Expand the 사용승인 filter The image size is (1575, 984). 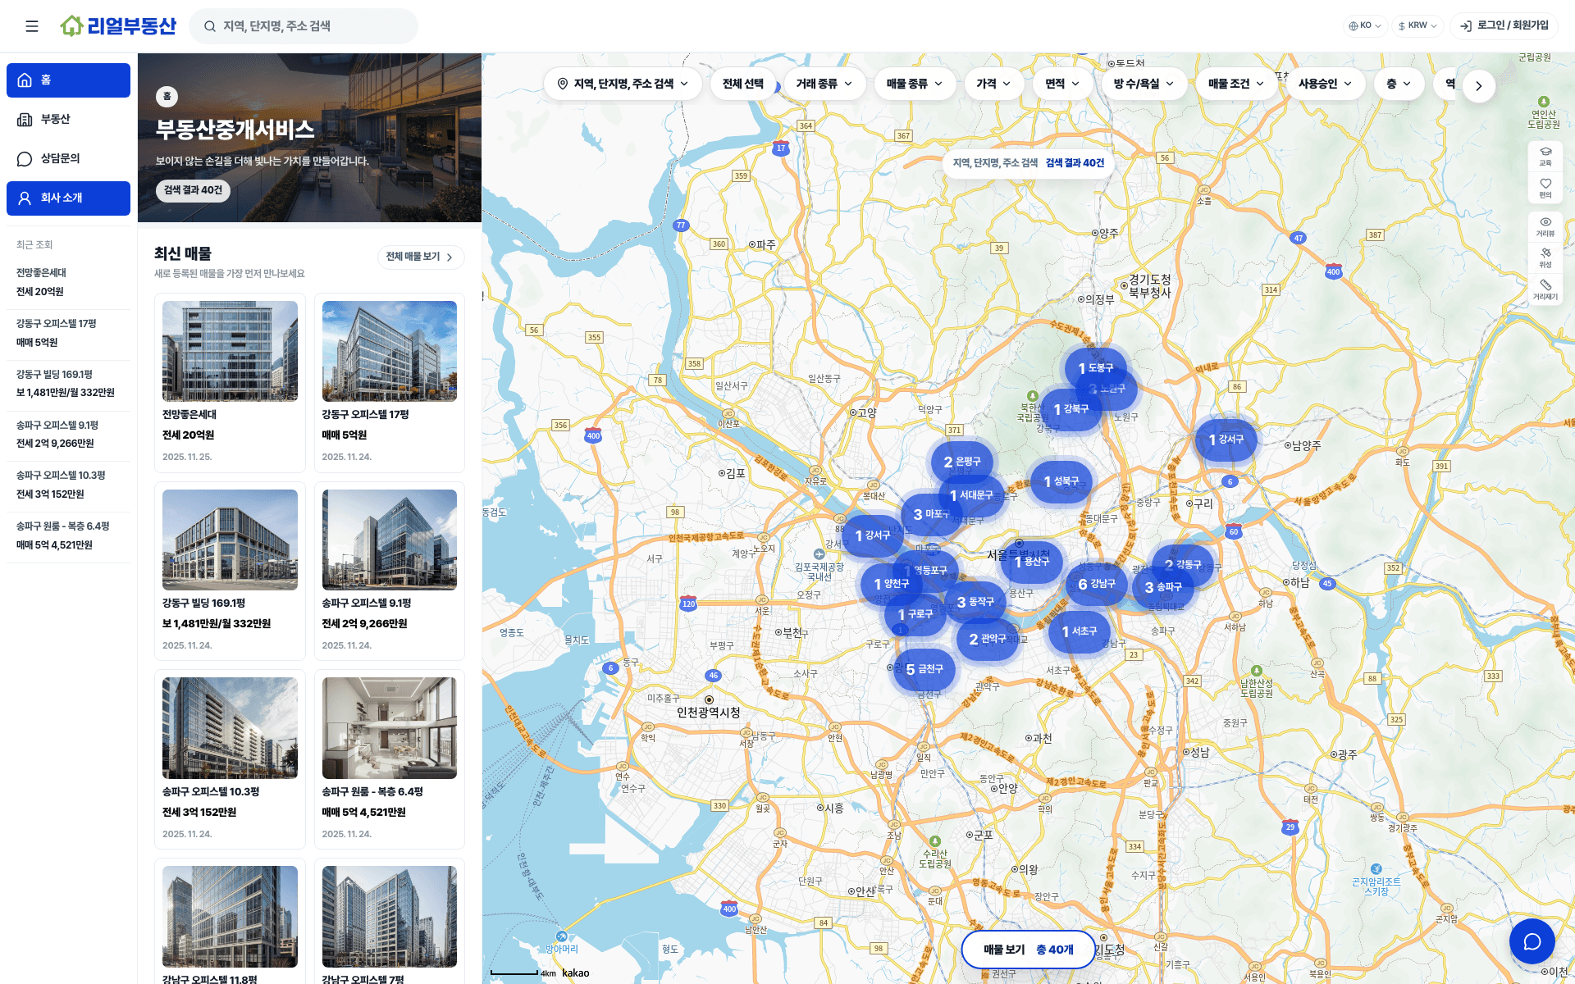[1326, 84]
